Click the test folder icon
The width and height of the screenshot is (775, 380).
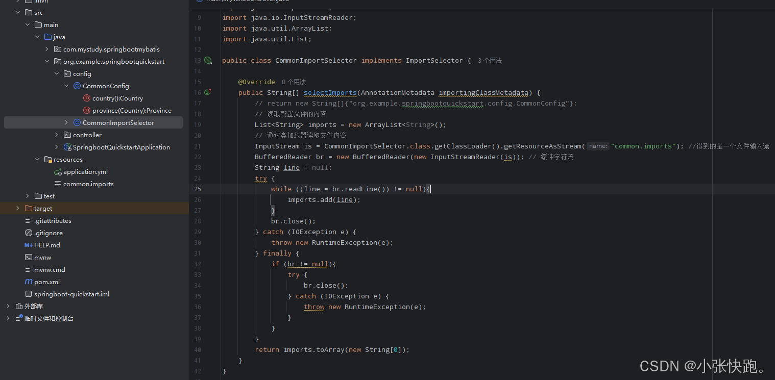click(x=38, y=196)
